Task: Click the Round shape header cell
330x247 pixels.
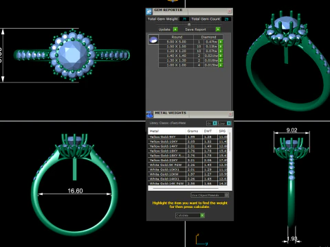Action: click(x=177, y=37)
